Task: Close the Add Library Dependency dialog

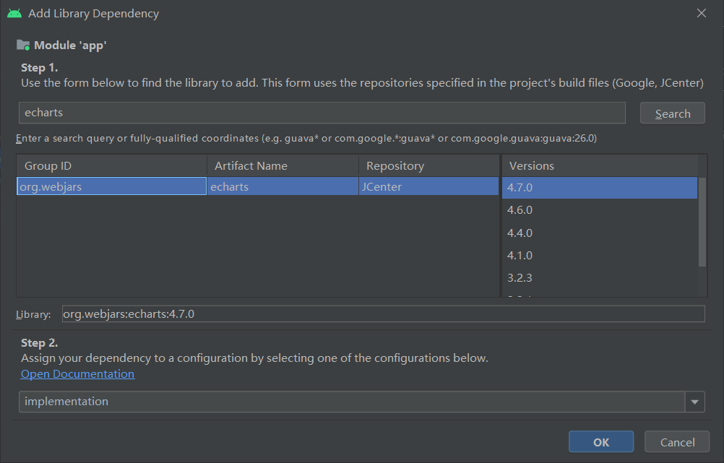Action: point(702,14)
